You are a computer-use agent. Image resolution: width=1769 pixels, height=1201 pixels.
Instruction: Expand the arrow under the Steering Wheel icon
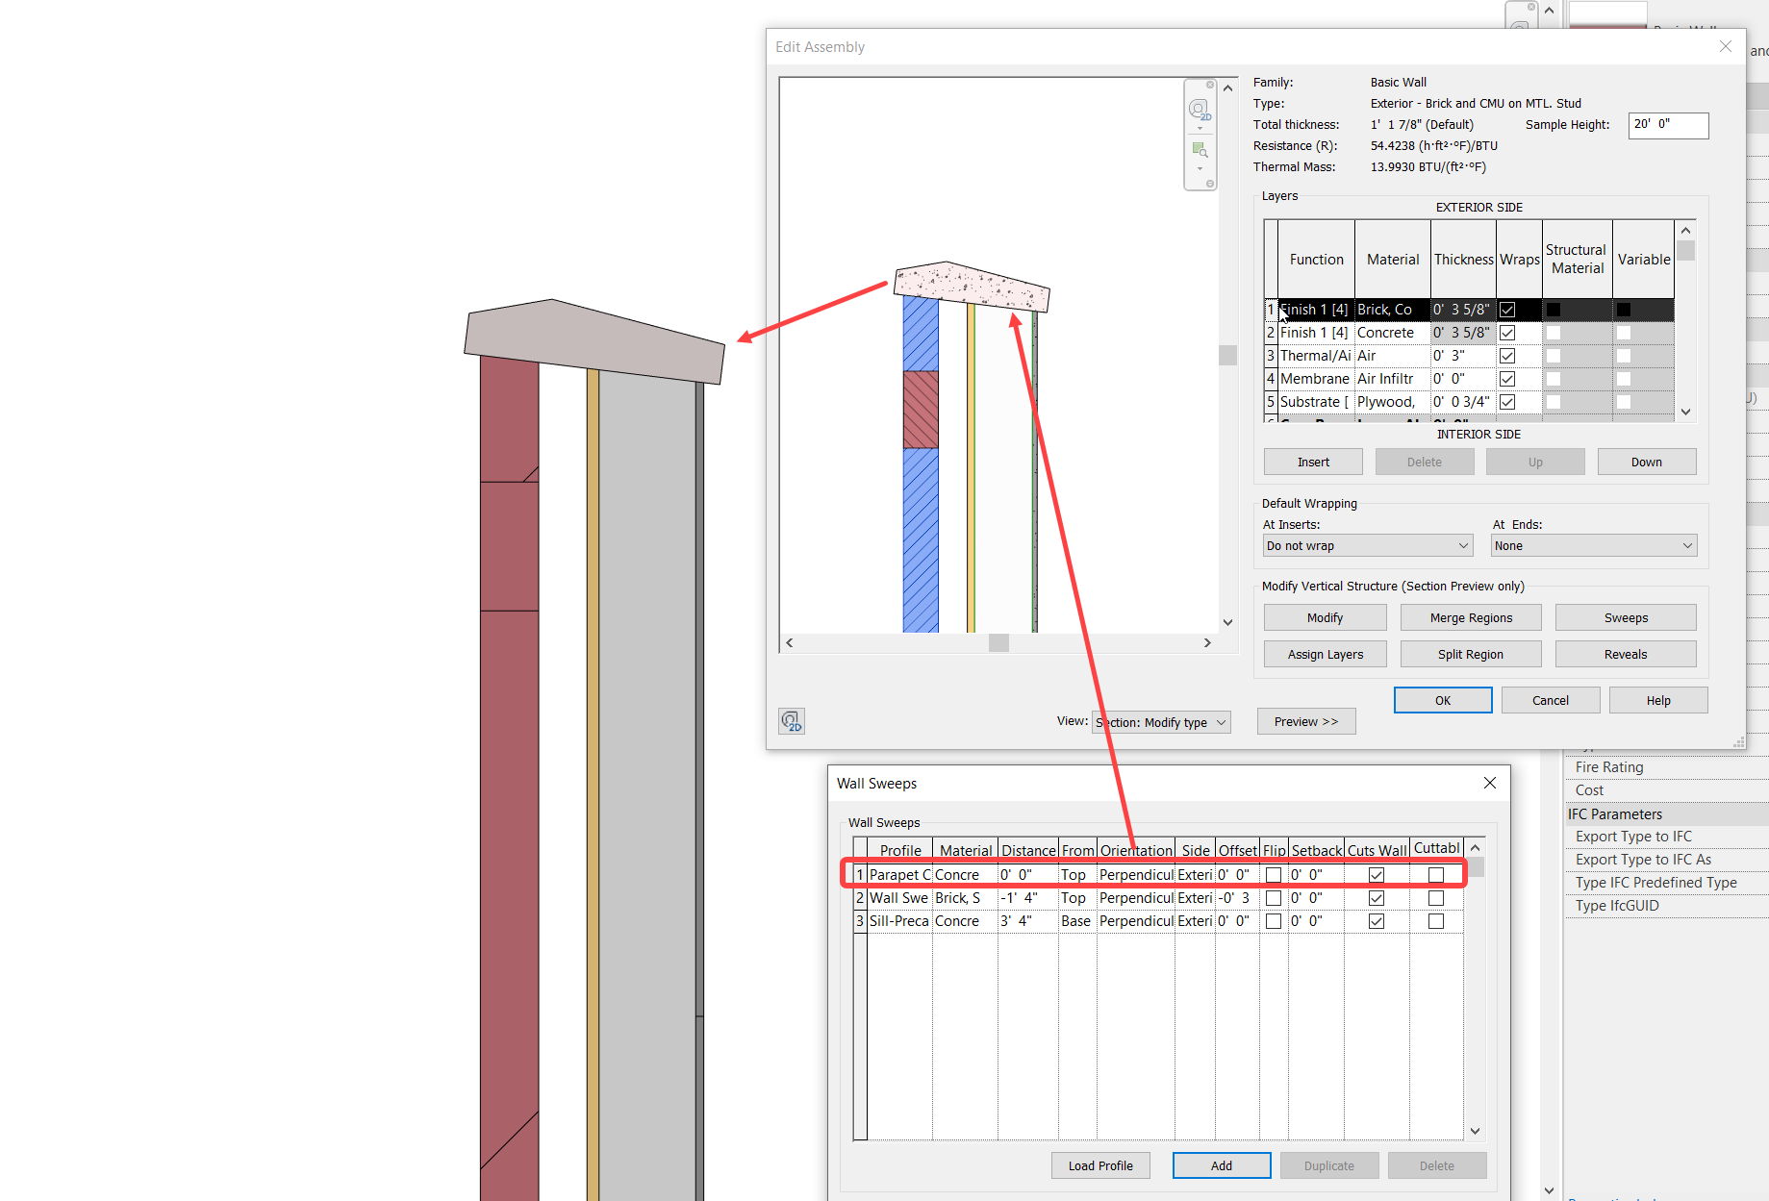[1200, 129]
